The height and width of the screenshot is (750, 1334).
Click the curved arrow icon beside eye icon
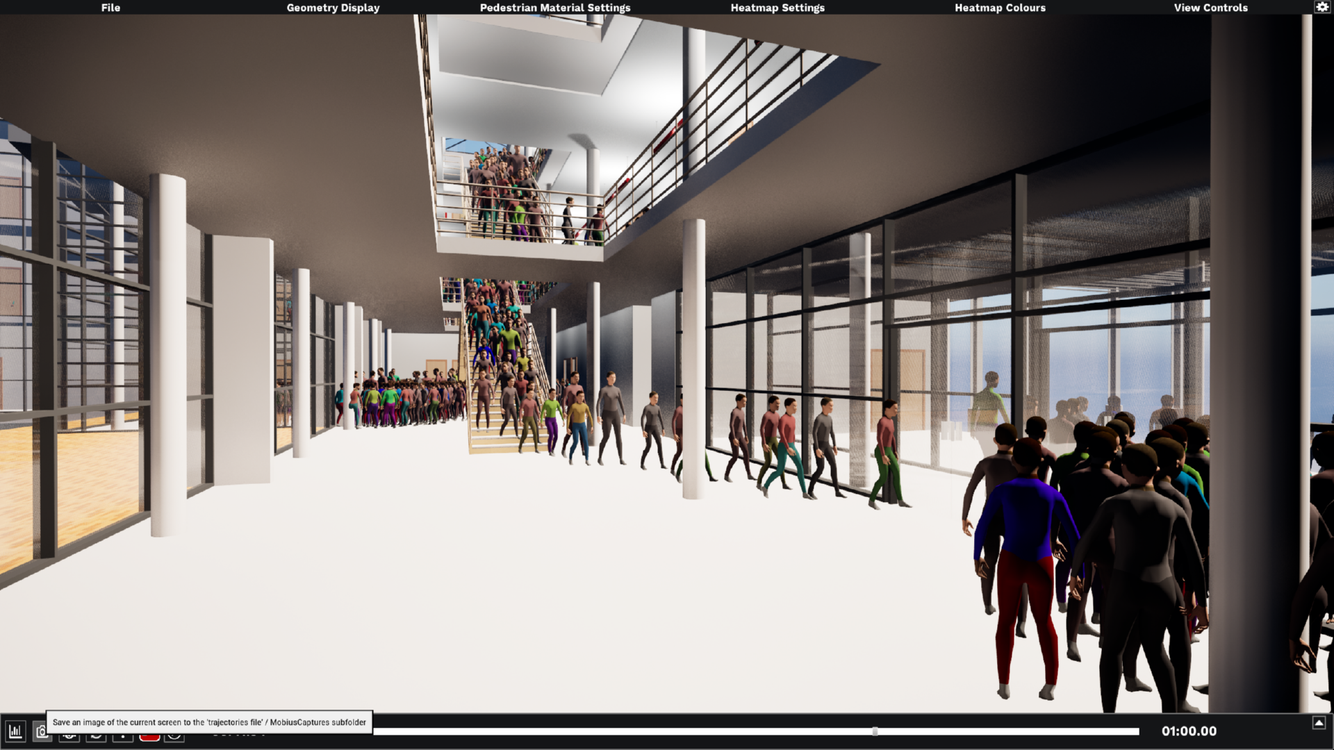click(x=96, y=736)
